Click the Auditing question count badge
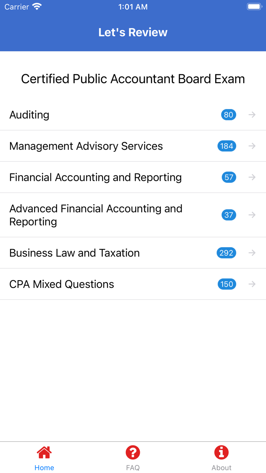The height and width of the screenshot is (473, 266). [228, 114]
